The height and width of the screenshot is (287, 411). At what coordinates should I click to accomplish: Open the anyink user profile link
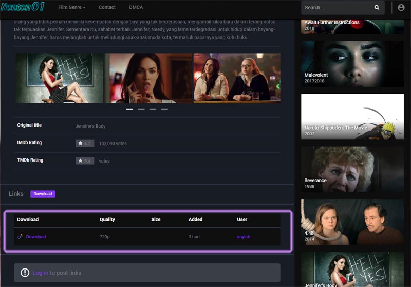tap(244, 237)
